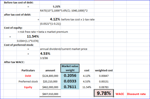
Task: Click the red Equity label cell
Action: pos(28,87)
